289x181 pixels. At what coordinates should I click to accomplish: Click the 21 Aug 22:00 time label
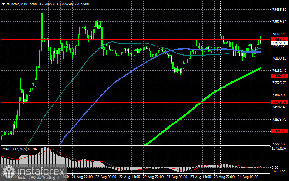[82, 177]
